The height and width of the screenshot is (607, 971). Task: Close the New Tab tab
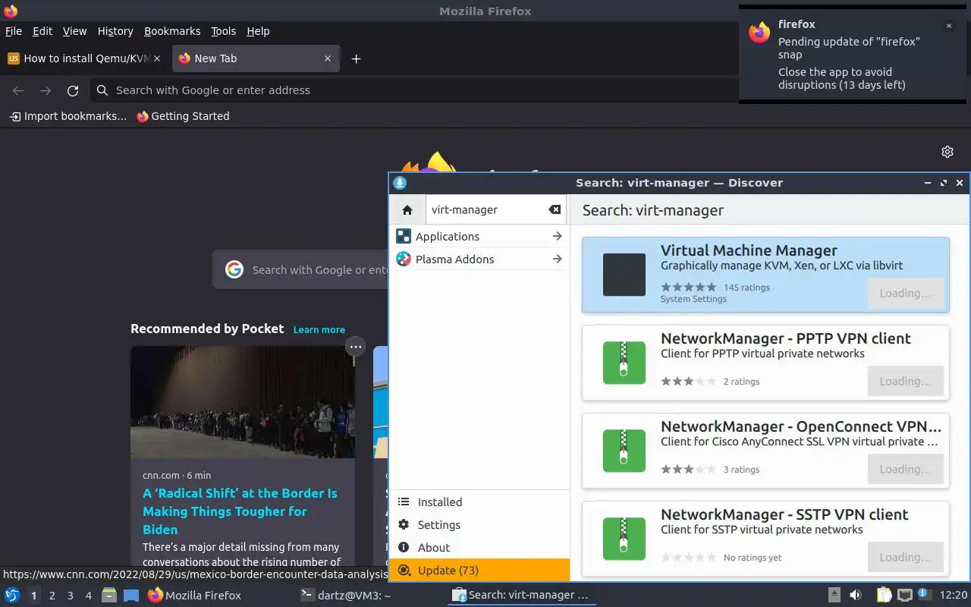[x=328, y=58]
